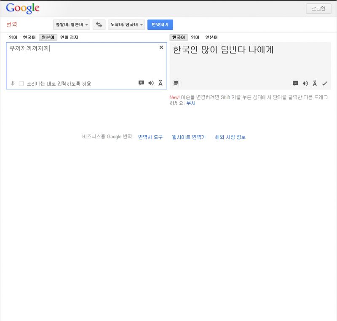This screenshot has width=337, height=321.
Task: Select source tab 한국어
Action: coord(29,38)
